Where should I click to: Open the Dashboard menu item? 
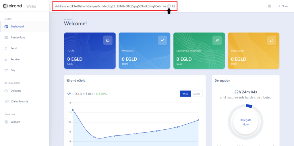(24, 27)
